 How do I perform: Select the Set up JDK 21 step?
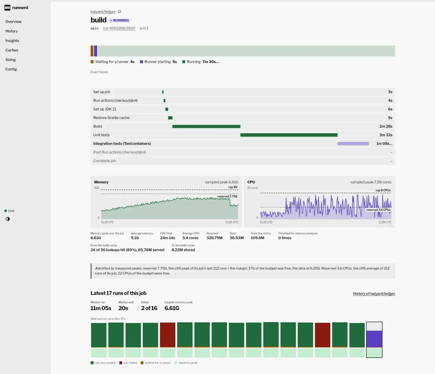coord(243,109)
